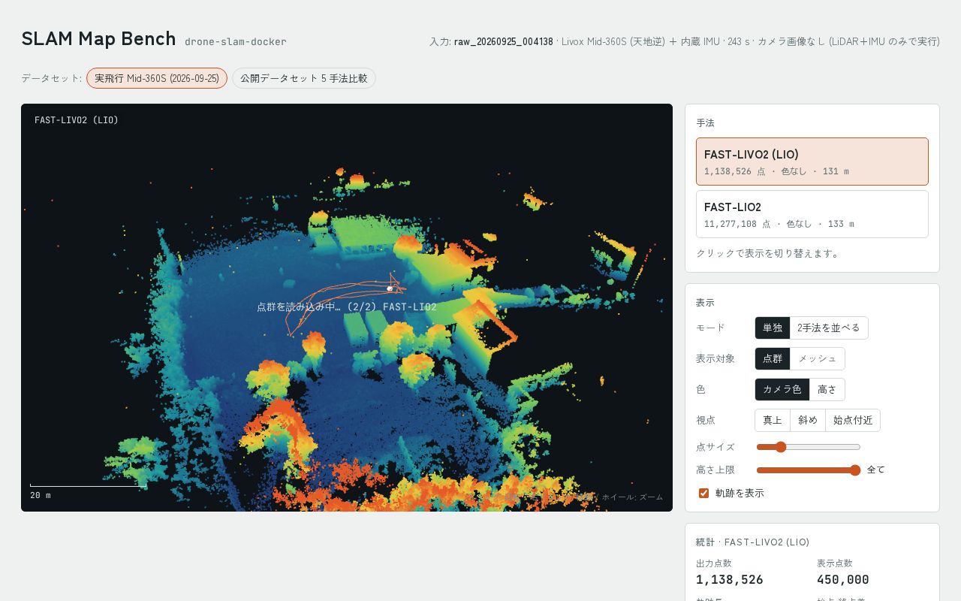This screenshot has width=961, height=601.
Task: Select the FAST-LIO2 method card
Action: (812, 214)
